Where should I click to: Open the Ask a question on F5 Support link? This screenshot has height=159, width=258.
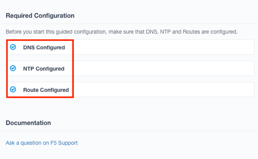42,143
